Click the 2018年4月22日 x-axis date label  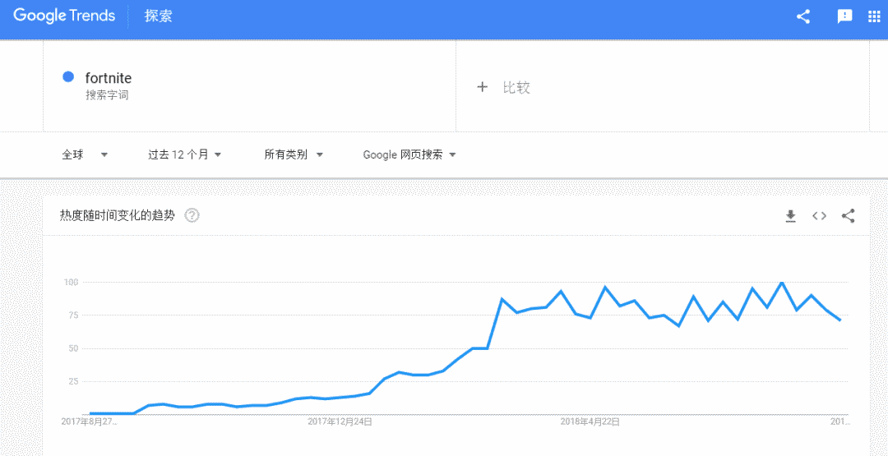590,421
